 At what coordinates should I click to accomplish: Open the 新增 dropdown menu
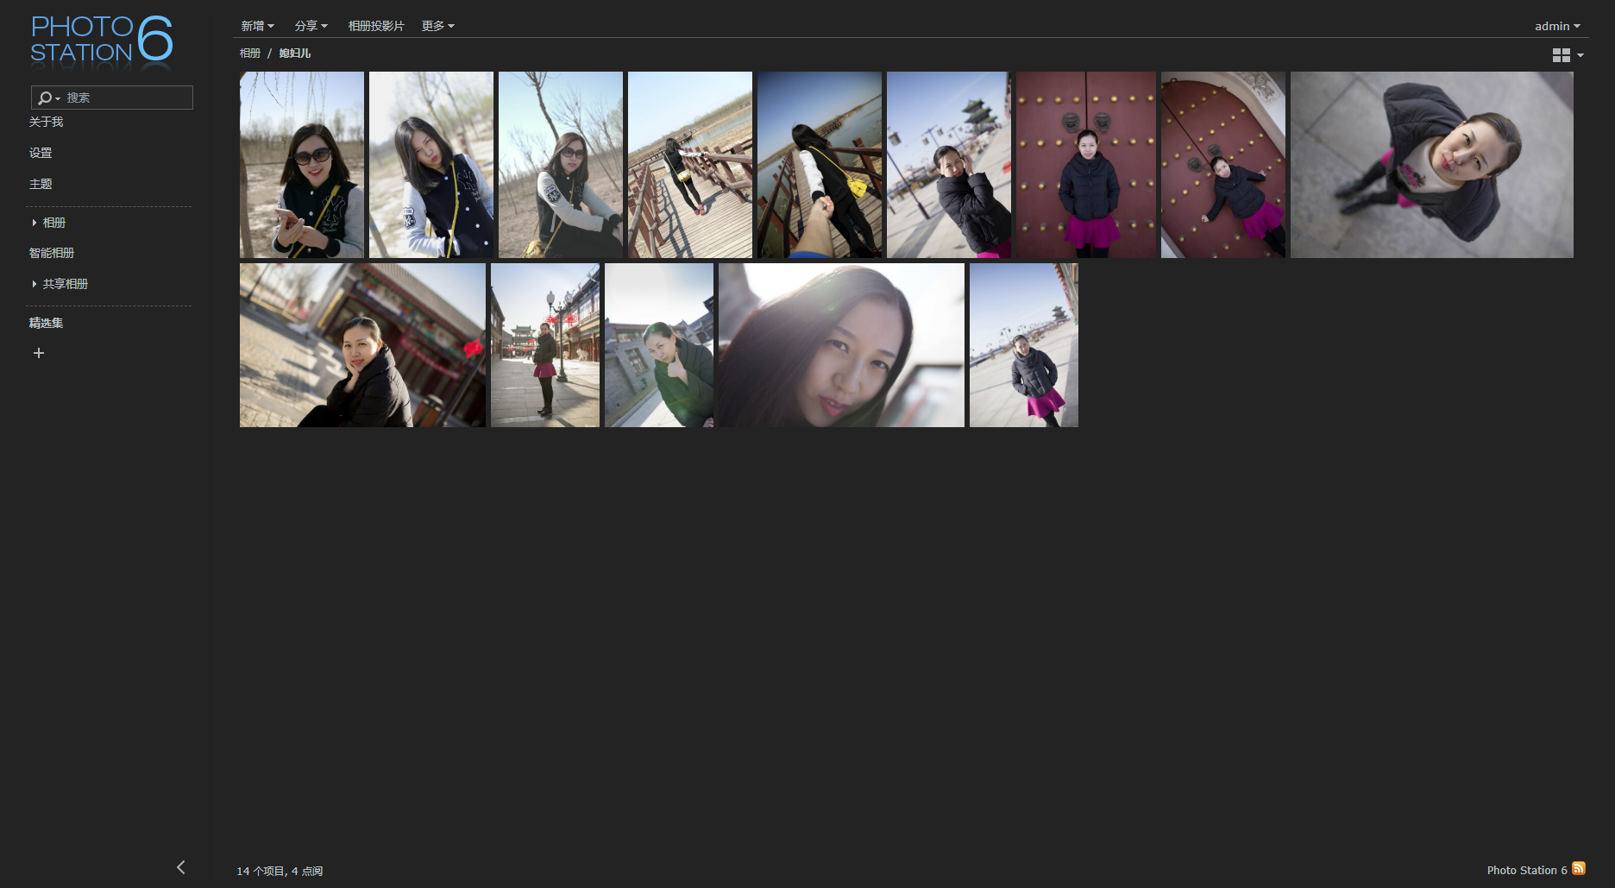pos(257,26)
